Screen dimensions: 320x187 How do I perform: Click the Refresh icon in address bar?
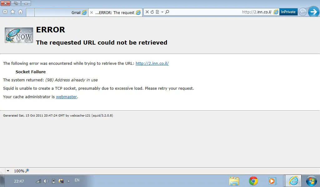tap(152, 12)
